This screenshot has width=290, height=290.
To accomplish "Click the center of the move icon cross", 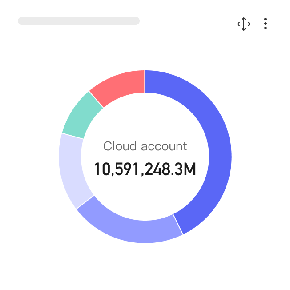I will (243, 24).
